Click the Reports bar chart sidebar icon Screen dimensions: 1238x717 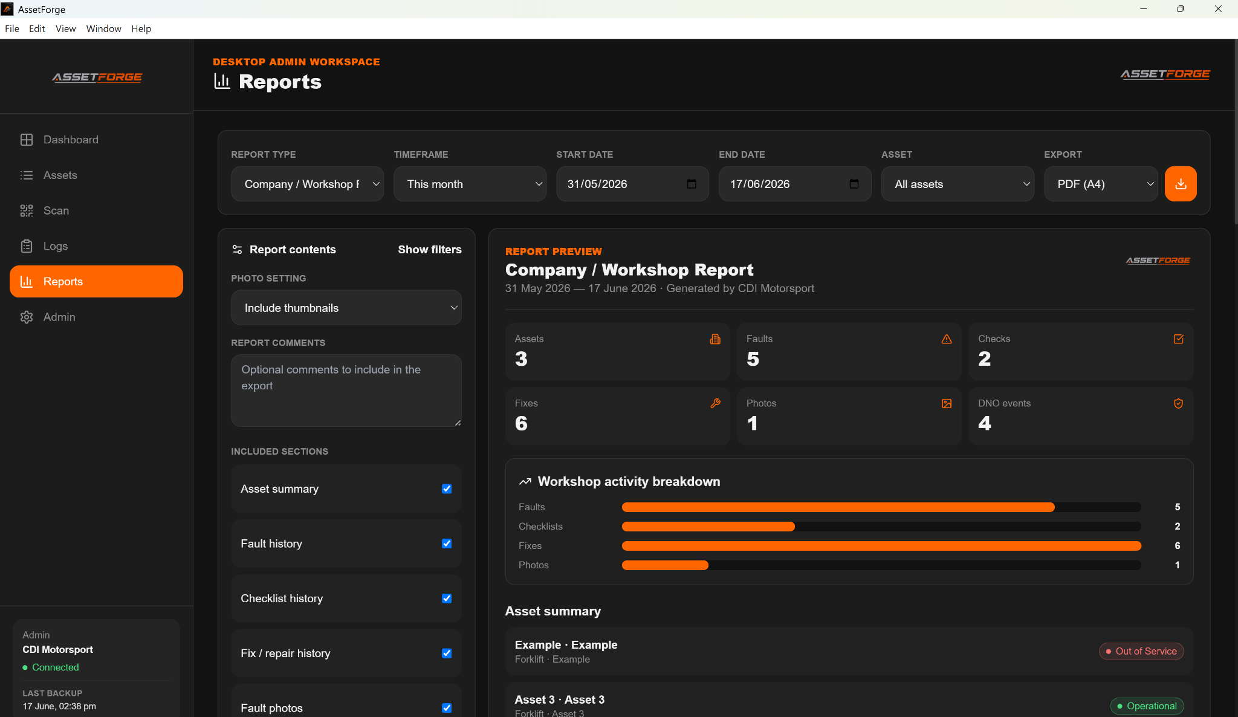[x=27, y=282]
